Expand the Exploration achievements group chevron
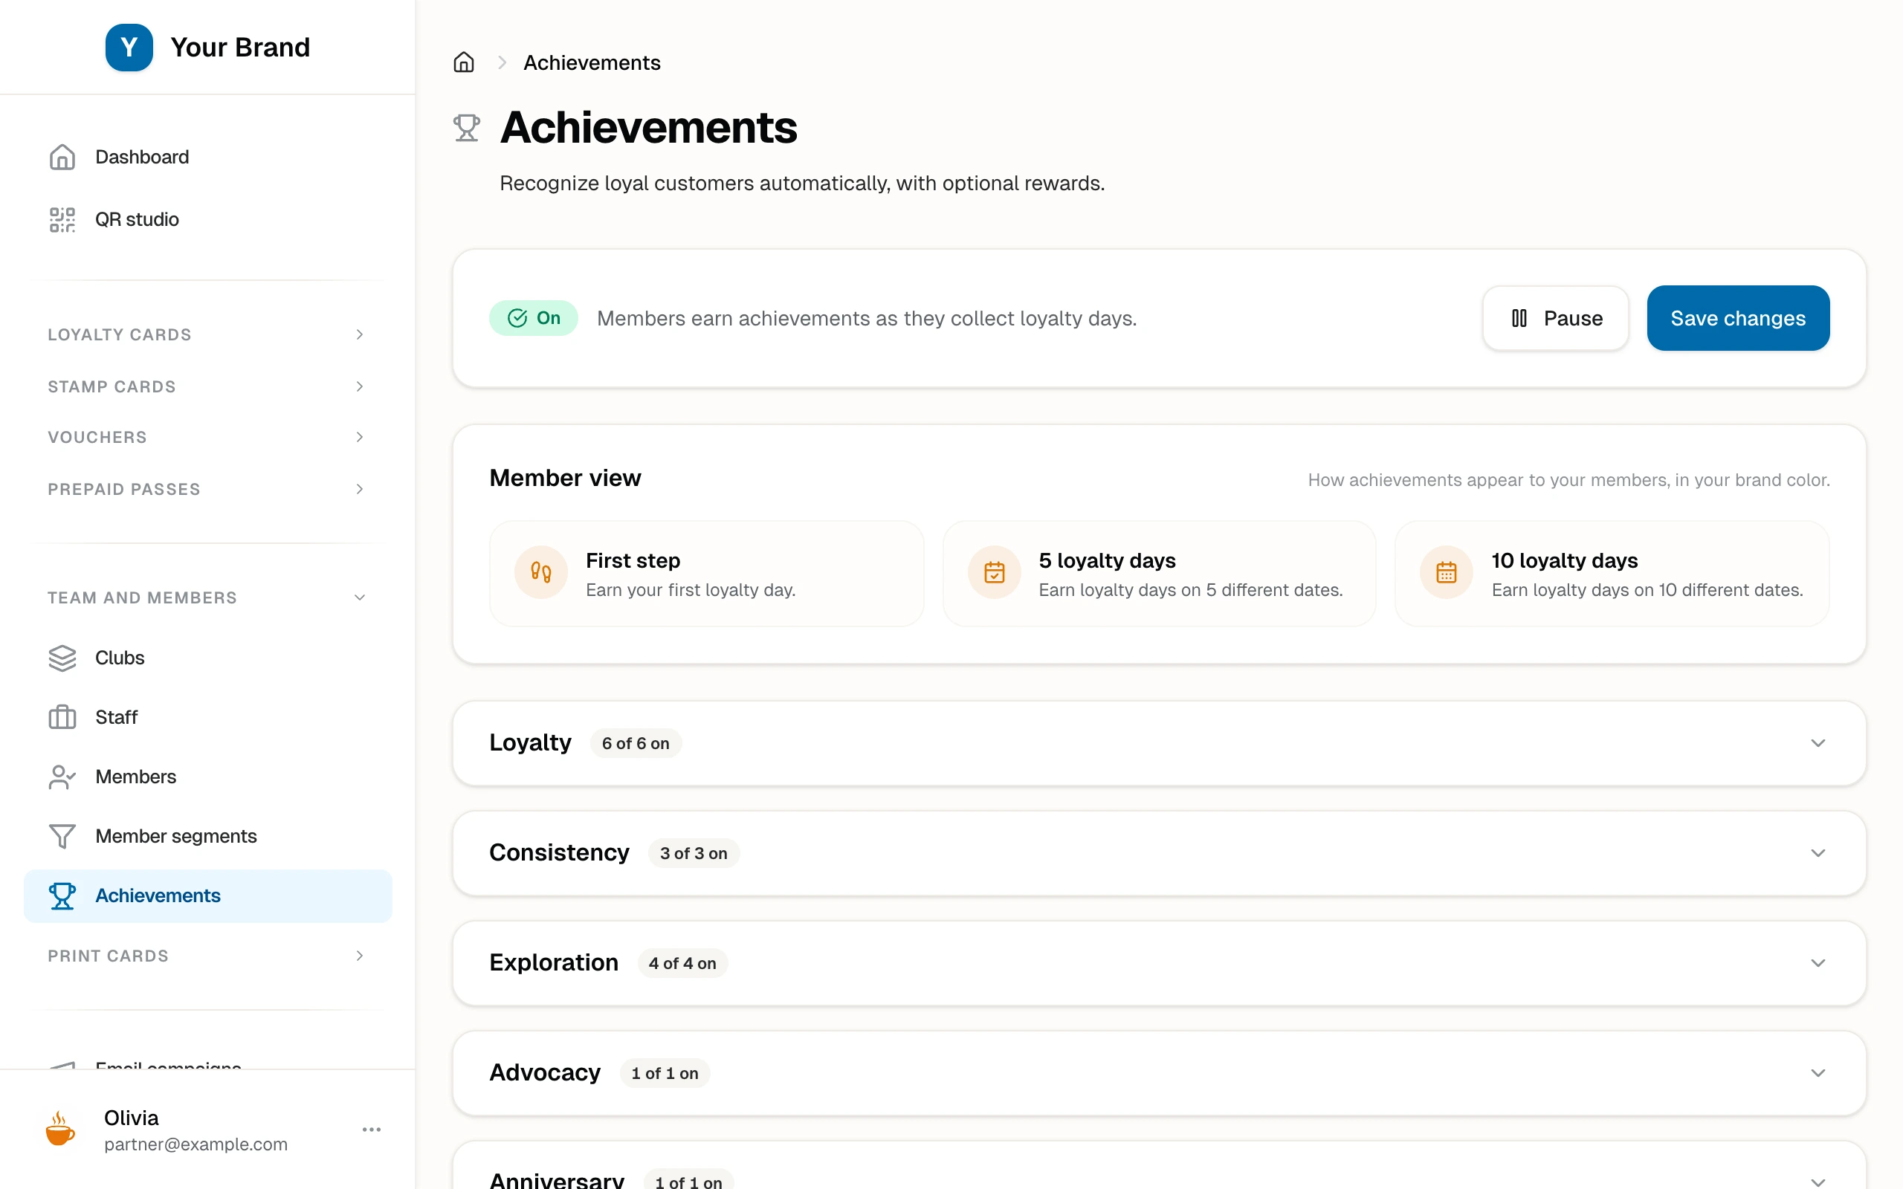 pos(1818,963)
